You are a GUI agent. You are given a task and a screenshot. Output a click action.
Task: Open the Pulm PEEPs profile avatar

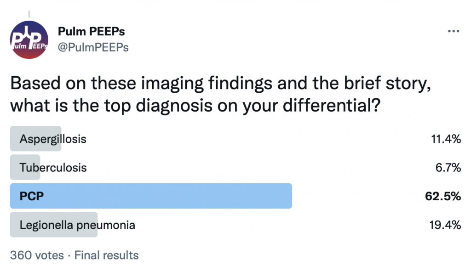pyautogui.click(x=29, y=40)
